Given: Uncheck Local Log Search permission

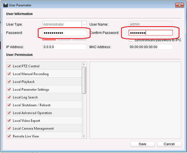Looking at the screenshot, I should [9, 97].
